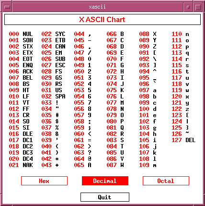Select code number 048 for digit 0

pyautogui.click(x=79, y=59)
